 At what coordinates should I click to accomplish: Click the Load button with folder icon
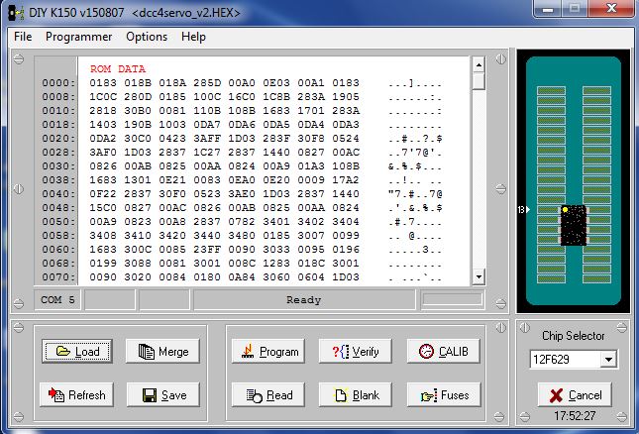(76, 351)
